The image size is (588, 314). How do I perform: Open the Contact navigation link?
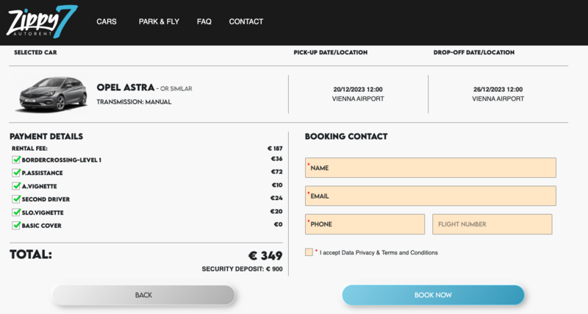click(x=246, y=22)
